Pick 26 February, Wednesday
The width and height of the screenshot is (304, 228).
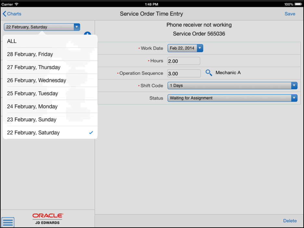pos(50,80)
